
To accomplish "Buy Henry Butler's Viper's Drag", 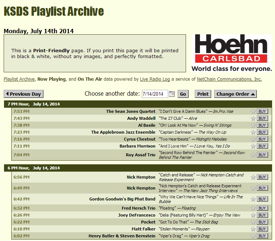I will [262, 236].
